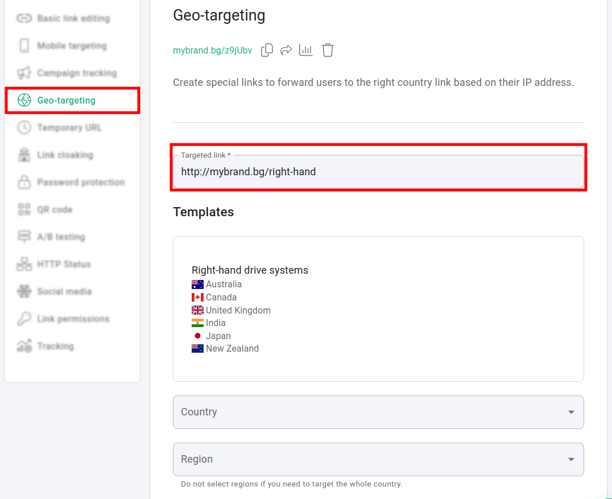Click the Temporary URL clock icon
Viewport: 612px width, 499px height.
pos(23,127)
